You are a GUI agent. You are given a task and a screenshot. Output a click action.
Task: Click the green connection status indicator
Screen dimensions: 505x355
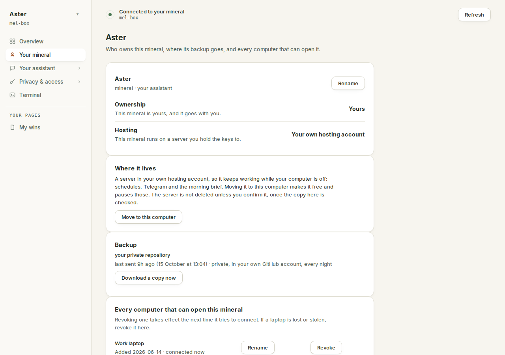click(110, 15)
